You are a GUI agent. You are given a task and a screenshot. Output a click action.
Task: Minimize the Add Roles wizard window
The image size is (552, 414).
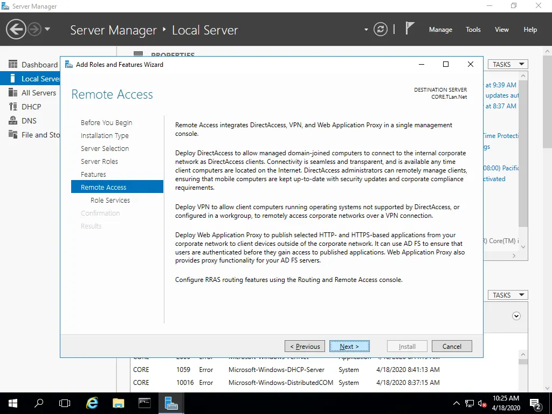coord(422,64)
